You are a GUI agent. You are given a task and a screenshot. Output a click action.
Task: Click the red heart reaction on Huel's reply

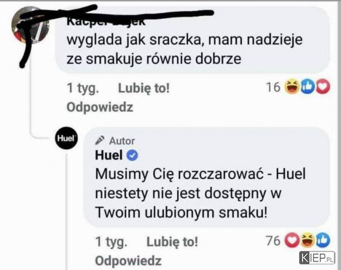pyautogui.click(x=292, y=240)
